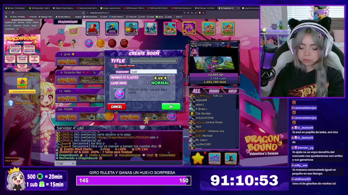The image size is (348, 195).
Task: Click the Cancel button
Action: coord(116,107)
